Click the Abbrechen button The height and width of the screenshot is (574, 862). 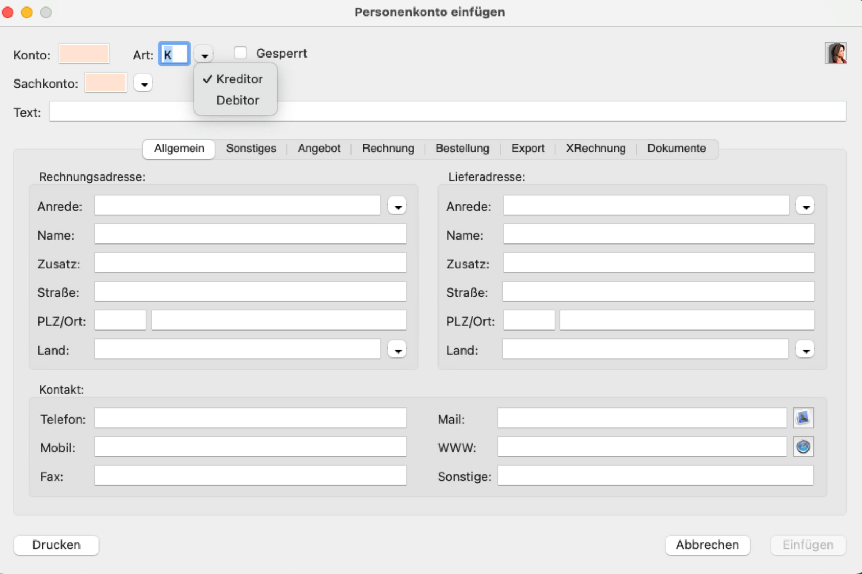707,545
